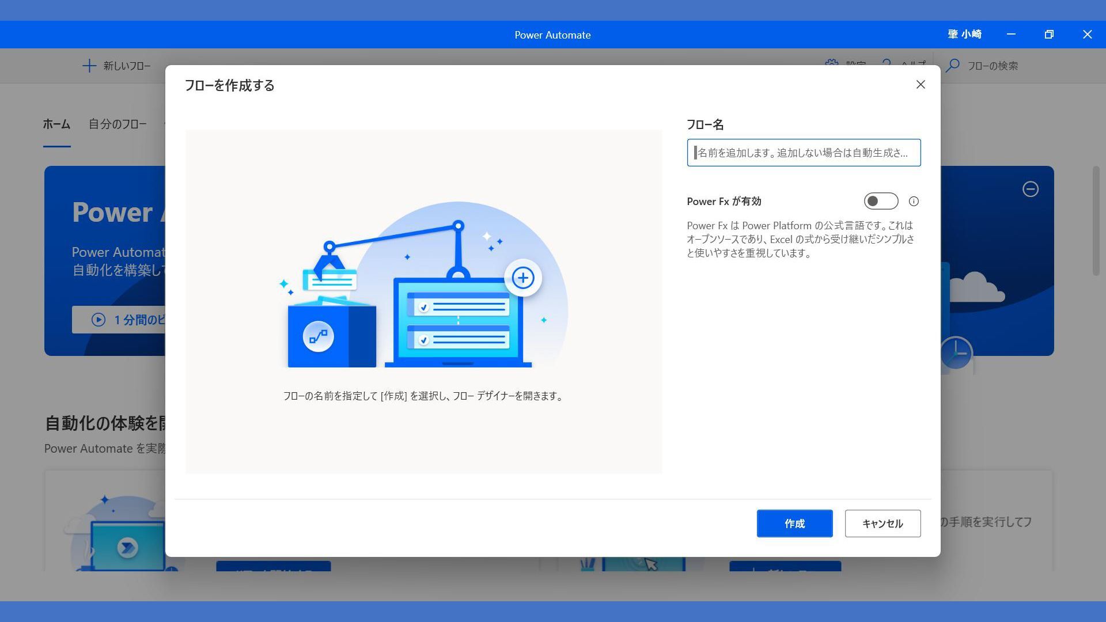Click the 作成 button
Screen dimensions: 1106x622
794,524
